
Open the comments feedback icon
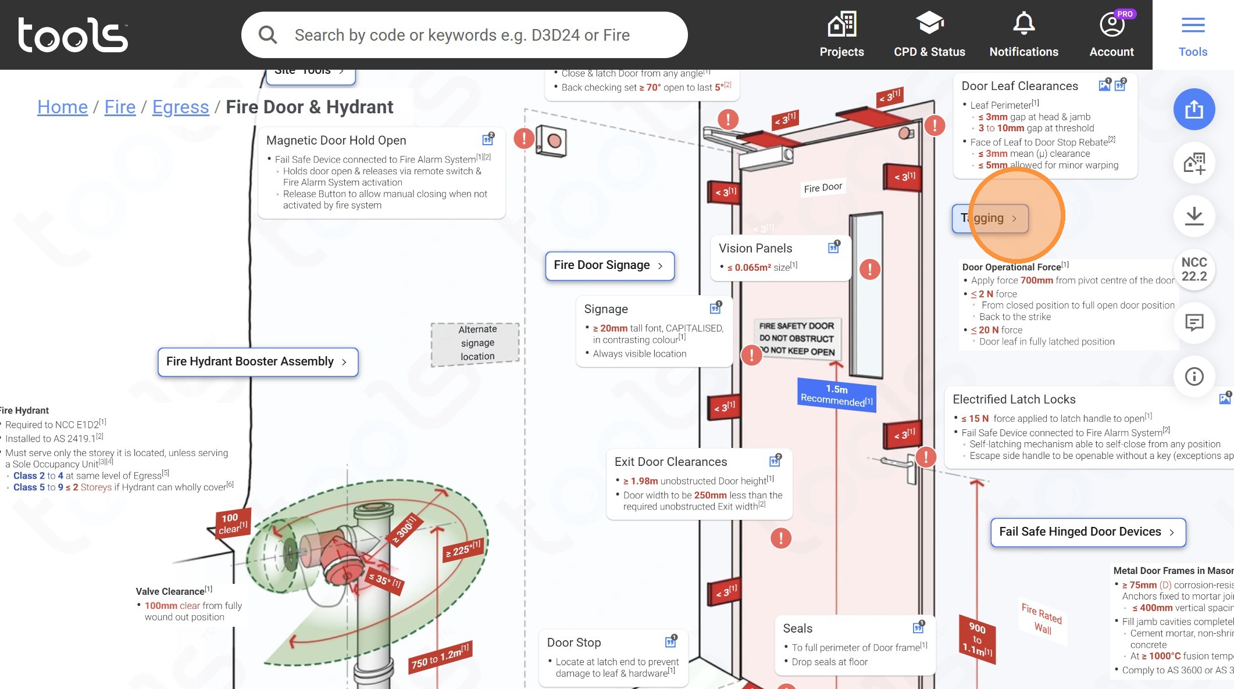(1194, 322)
